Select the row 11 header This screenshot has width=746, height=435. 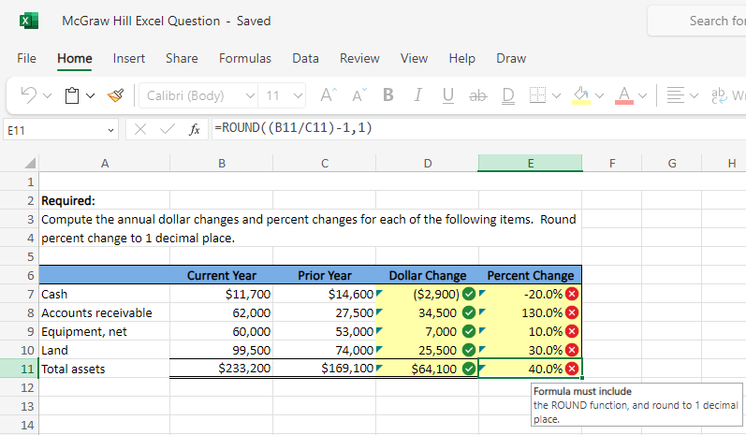click(x=19, y=369)
